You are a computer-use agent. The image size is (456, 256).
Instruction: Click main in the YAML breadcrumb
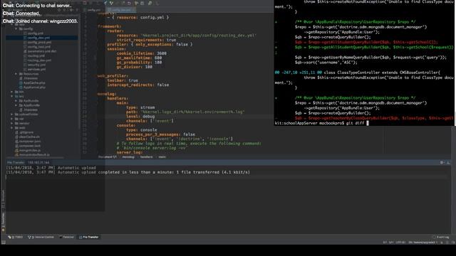point(162,157)
